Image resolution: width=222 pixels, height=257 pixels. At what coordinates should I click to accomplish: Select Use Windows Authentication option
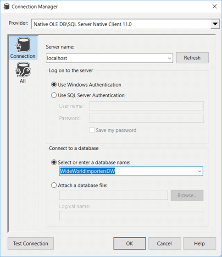click(54, 85)
